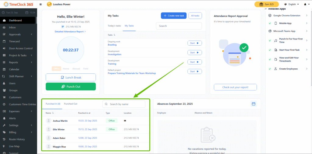
Task: Open the absences calendar icon
Action: click(x=253, y=104)
